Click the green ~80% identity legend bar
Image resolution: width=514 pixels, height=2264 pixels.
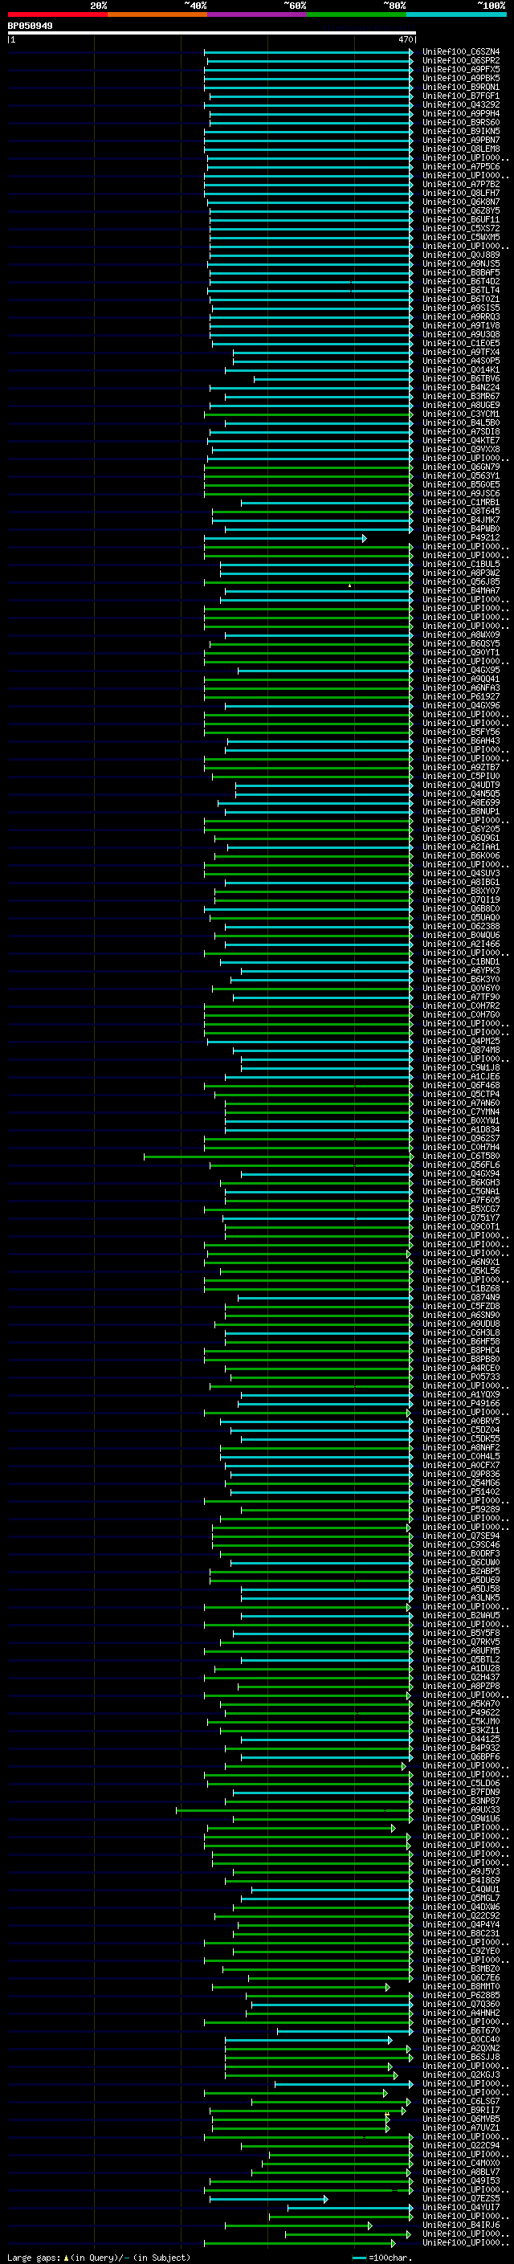tap(357, 15)
